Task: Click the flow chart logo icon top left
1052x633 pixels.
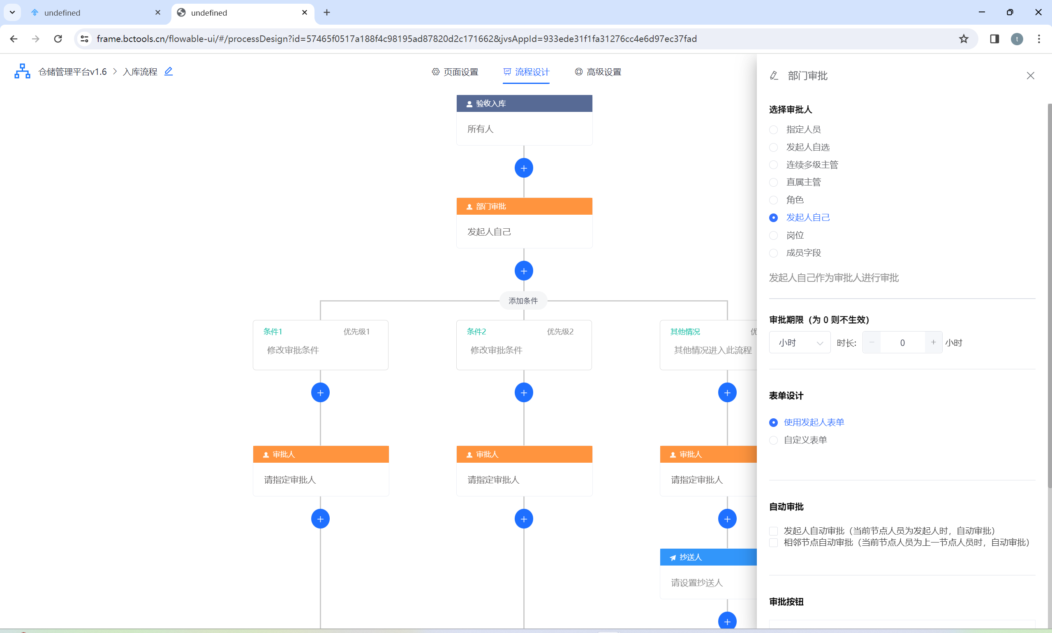Action: (x=22, y=71)
